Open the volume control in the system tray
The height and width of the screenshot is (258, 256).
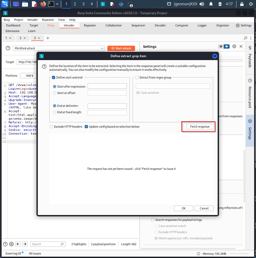(x=202, y=4)
